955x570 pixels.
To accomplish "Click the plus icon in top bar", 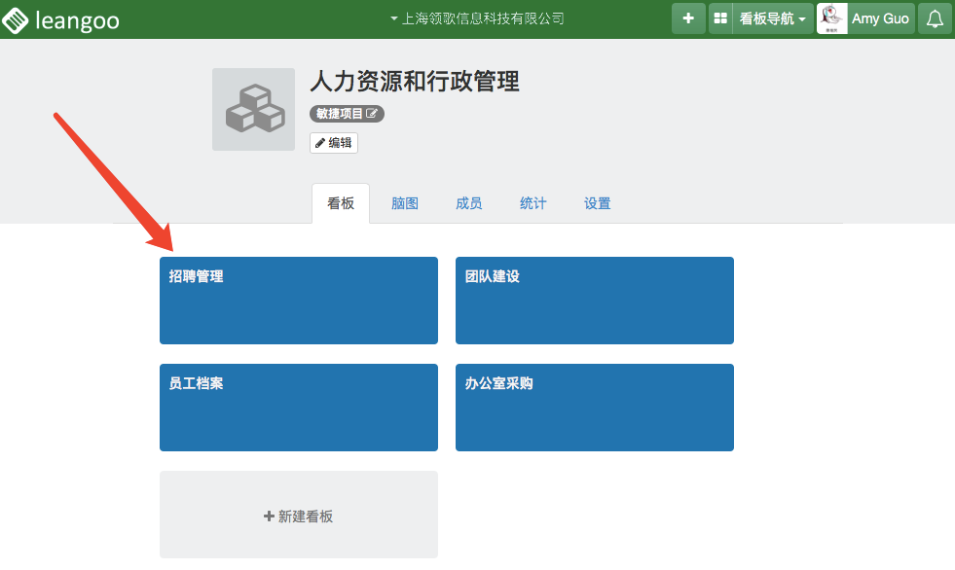I will click(x=688, y=18).
